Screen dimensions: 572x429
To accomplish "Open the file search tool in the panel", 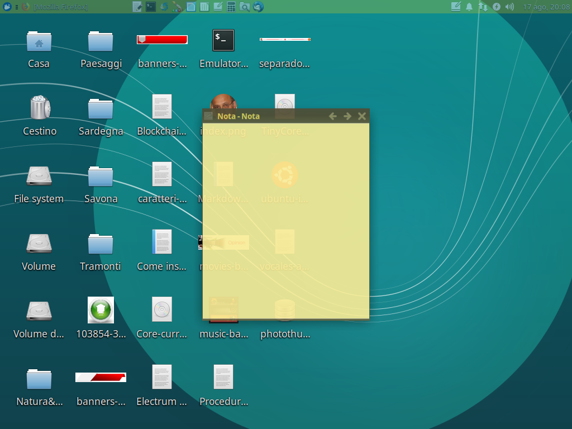I will [245, 7].
